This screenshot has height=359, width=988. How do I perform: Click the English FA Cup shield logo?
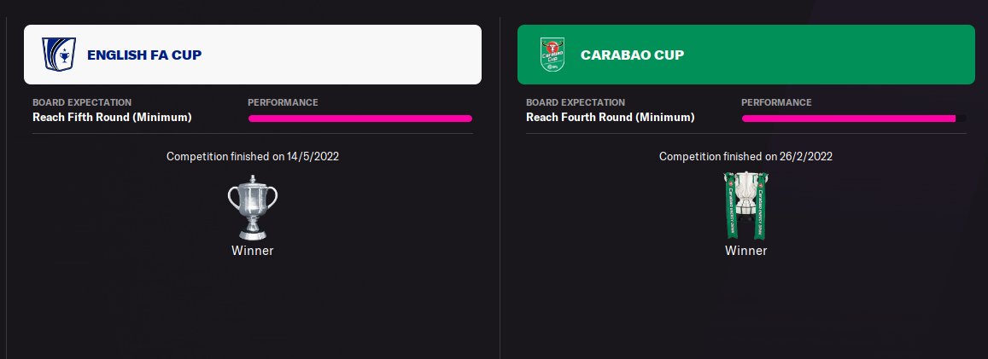click(59, 55)
